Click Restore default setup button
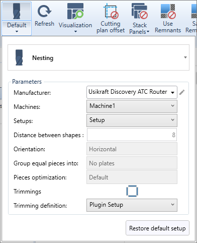Image resolution: width=197 pixels, height=243 pixels. (157, 228)
